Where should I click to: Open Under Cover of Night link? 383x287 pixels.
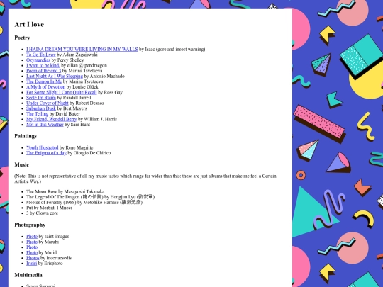pyautogui.click(x=48, y=103)
